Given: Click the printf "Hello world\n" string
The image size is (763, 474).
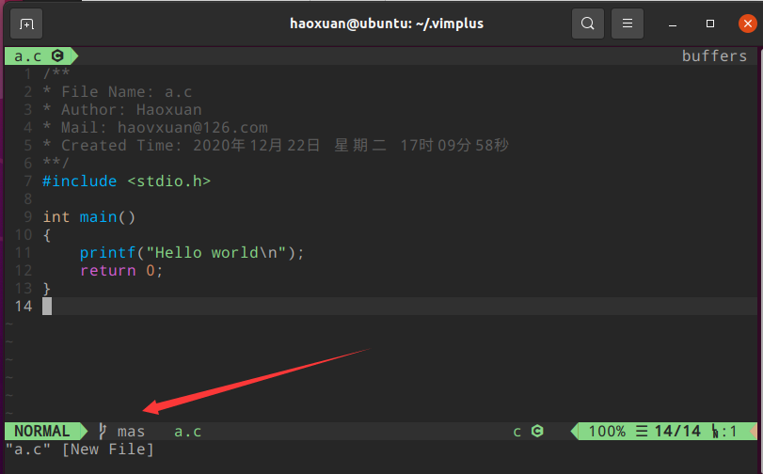Looking at the screenshot, I should pyautogui.click(x=219, y=253).
